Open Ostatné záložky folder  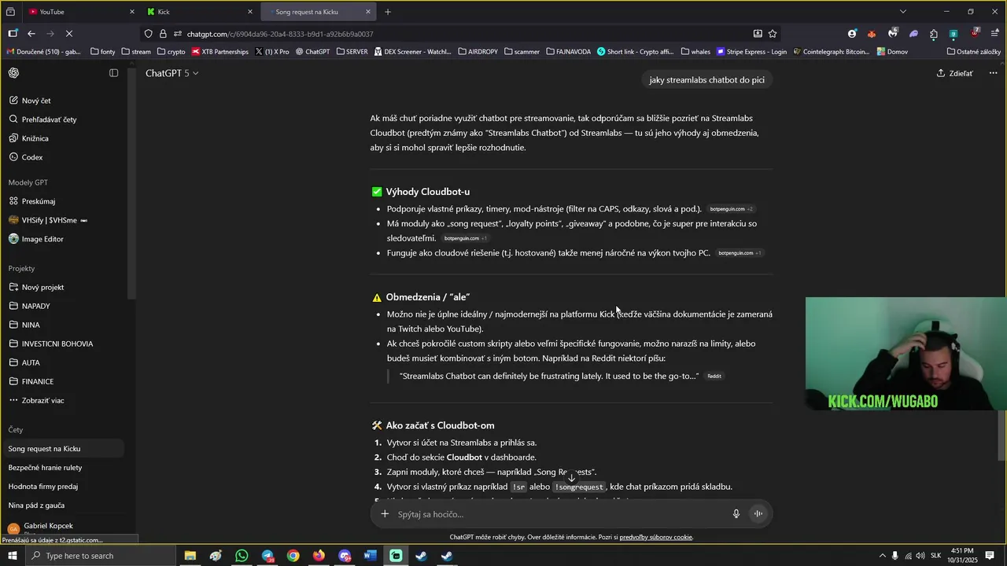[974, 52]
